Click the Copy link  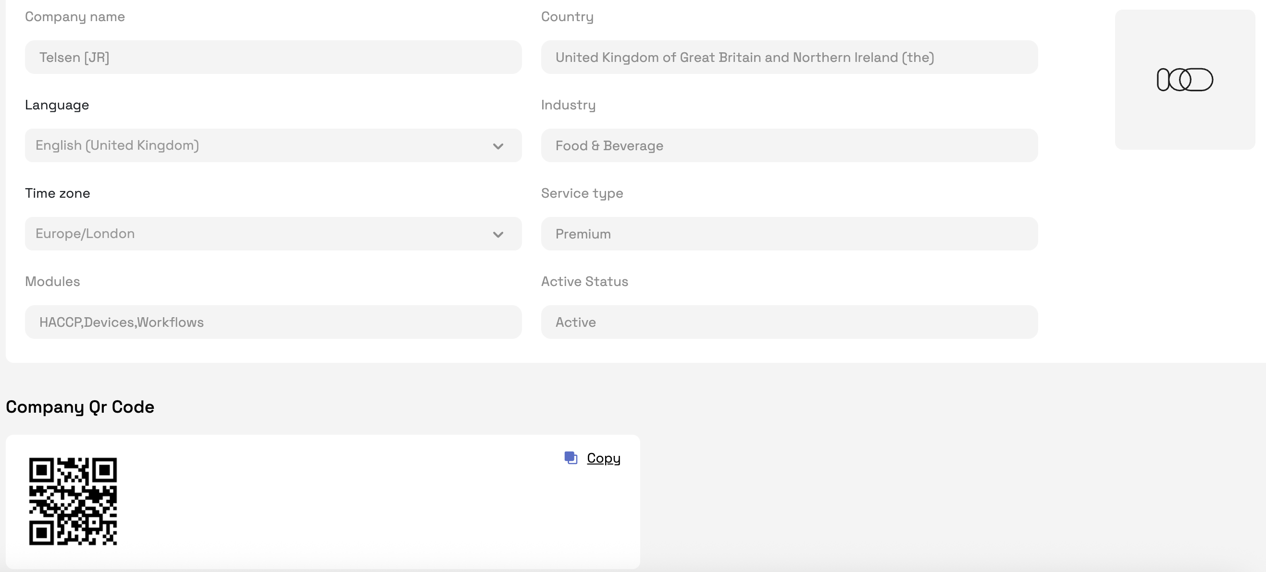tap(603, 458)
